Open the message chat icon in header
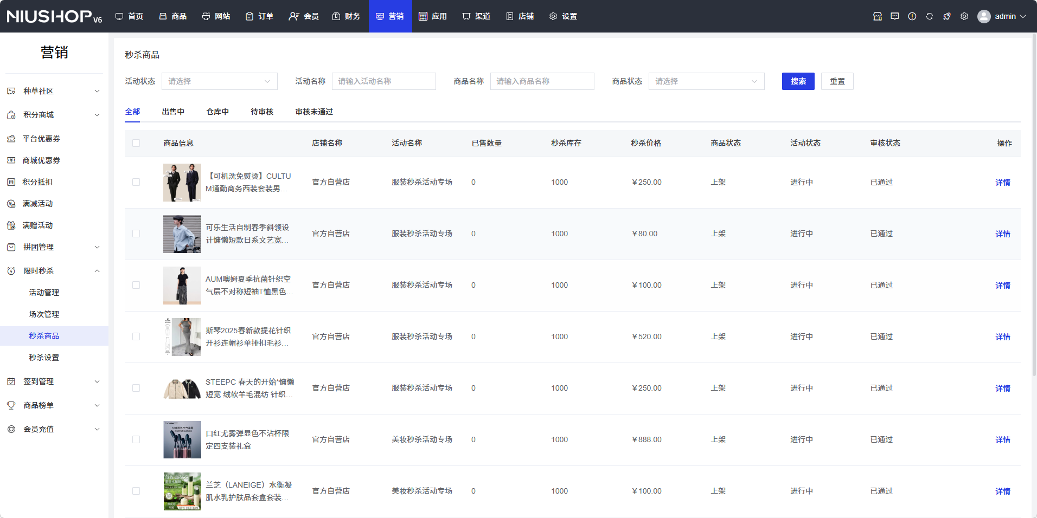Viewport: 1037px width, 518px height. point(894,16)
